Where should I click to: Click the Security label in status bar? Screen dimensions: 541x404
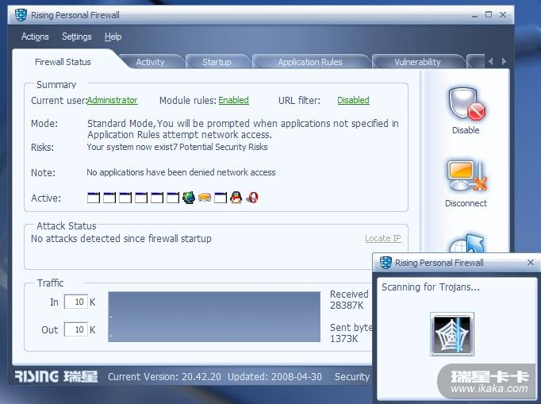click(x=352, y=376)
